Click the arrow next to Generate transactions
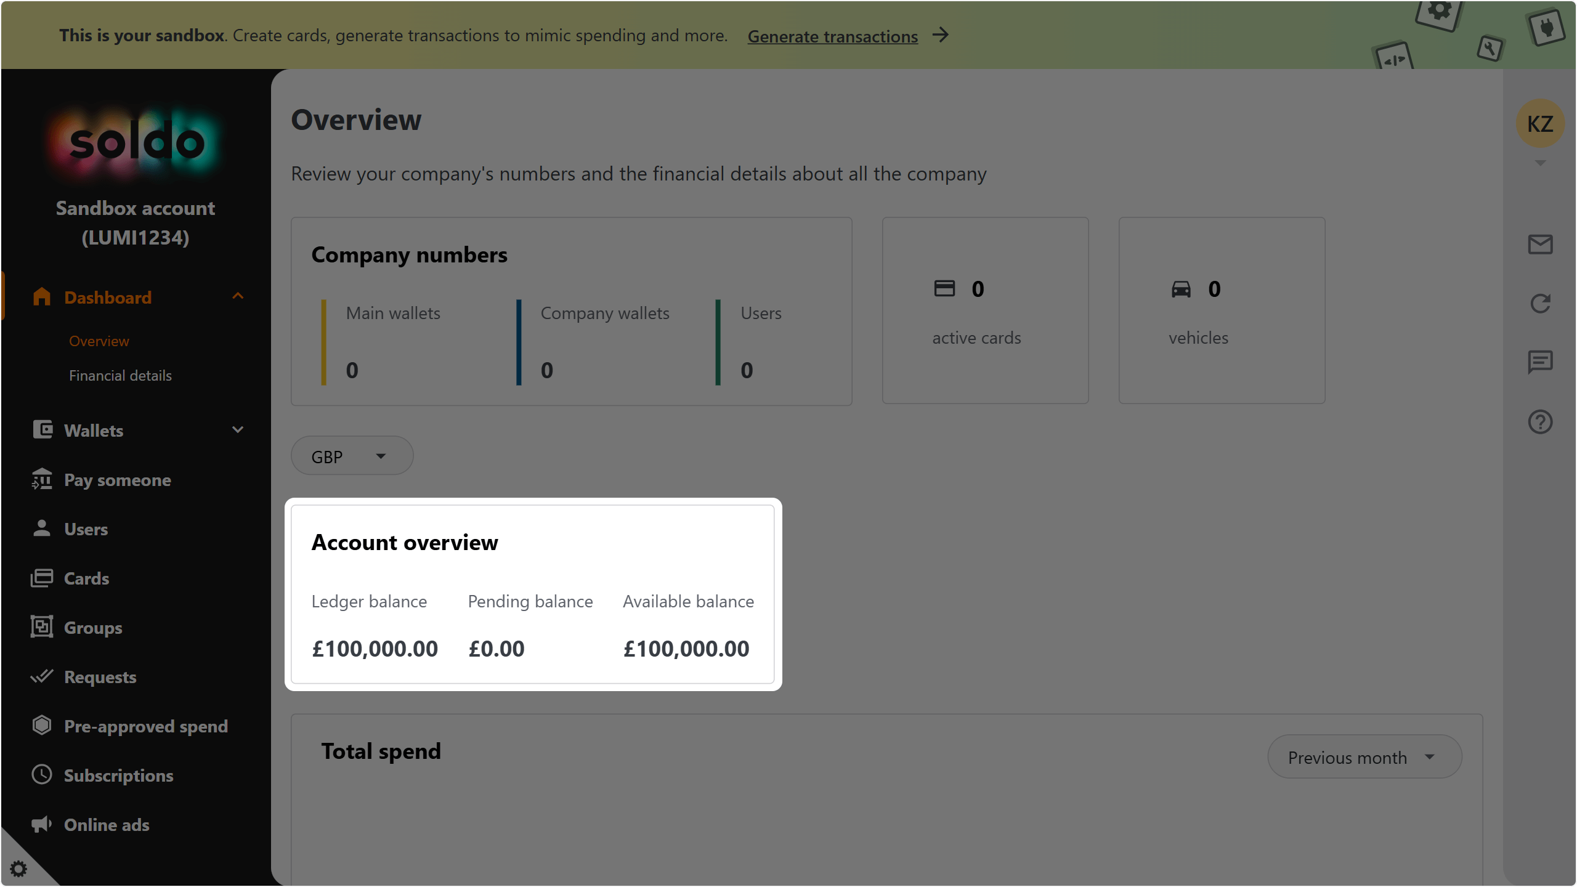The image size is (1577, 887). click(x=940, y=35)
